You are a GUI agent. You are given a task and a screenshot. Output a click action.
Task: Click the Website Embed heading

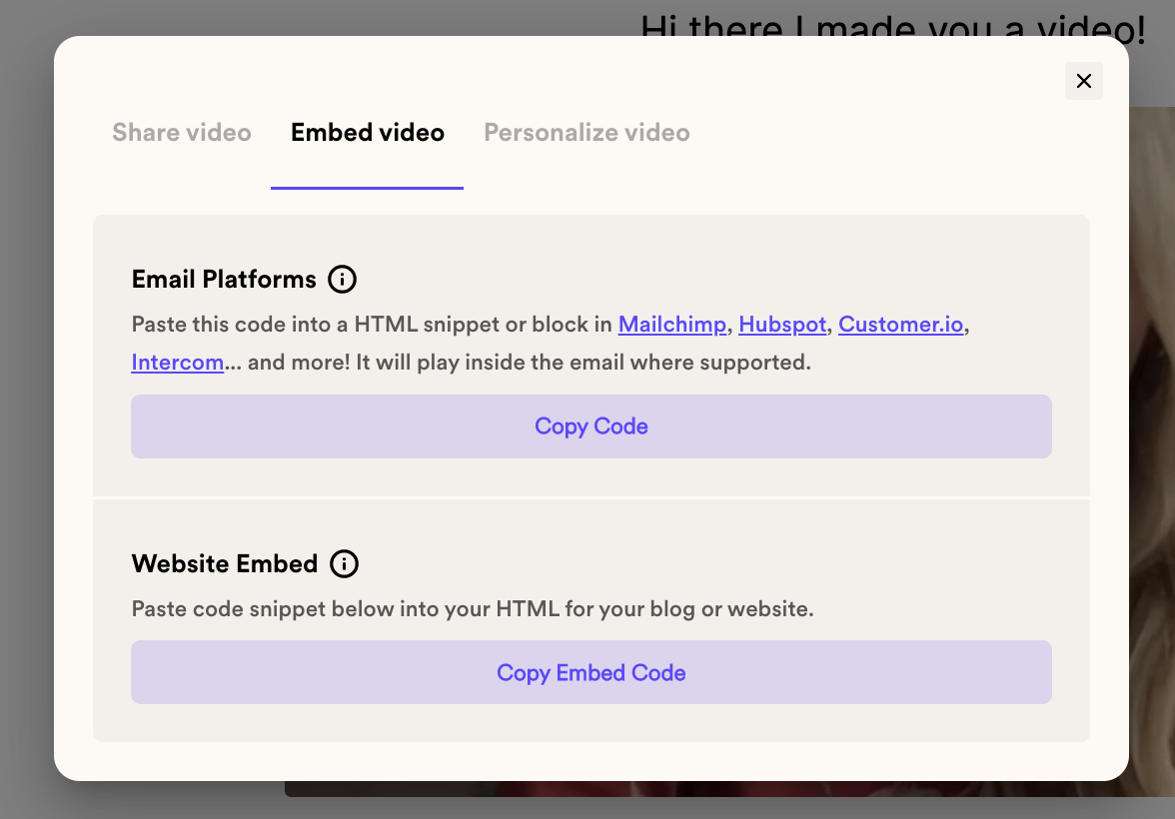coord(225,563)
